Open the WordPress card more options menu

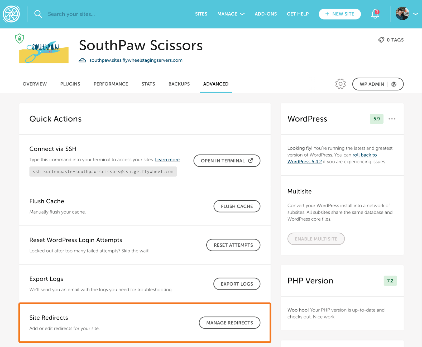pyautogui.click(x=392, y=119)
